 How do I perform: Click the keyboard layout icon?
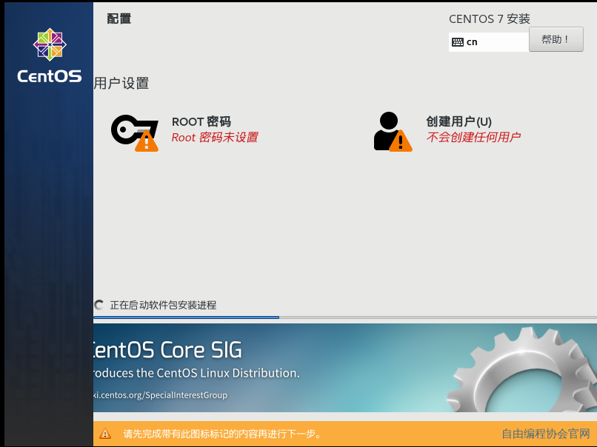click(x=458, y=42)
